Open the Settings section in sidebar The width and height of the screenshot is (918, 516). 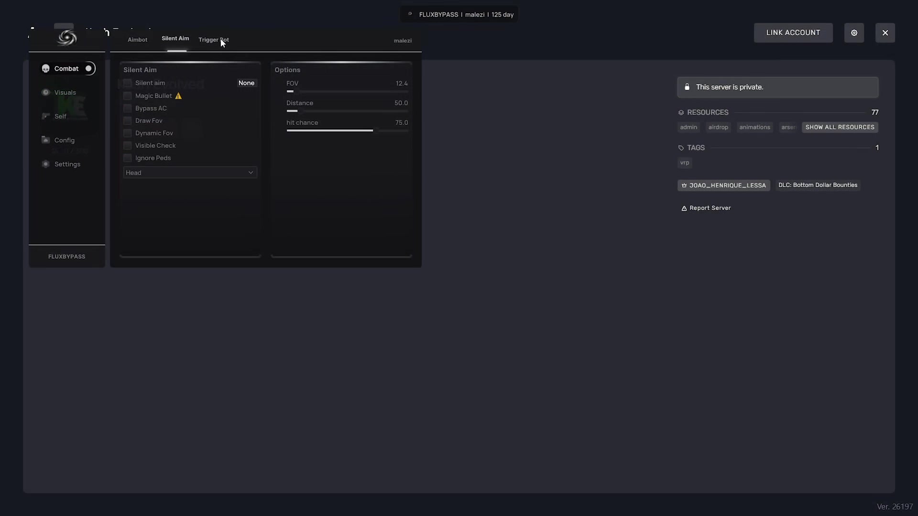click(x=67, y=164)
